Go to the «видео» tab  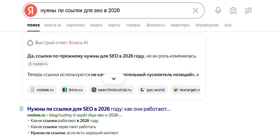tap(96, 25)
